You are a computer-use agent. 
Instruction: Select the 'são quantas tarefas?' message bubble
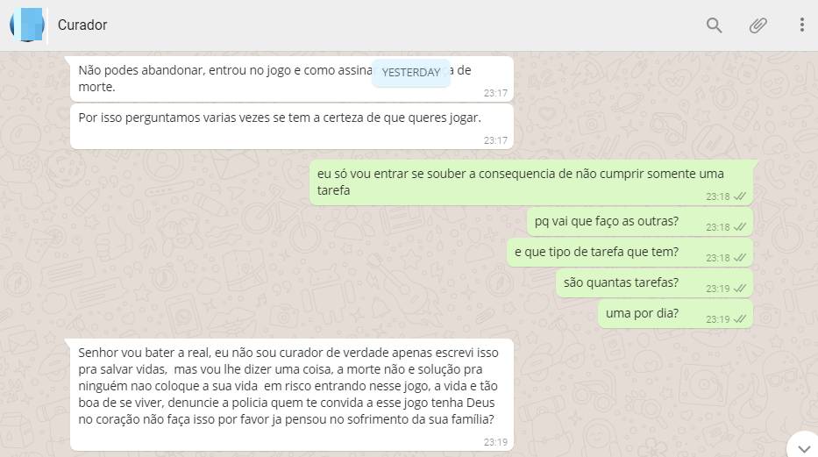pos(655,282)
